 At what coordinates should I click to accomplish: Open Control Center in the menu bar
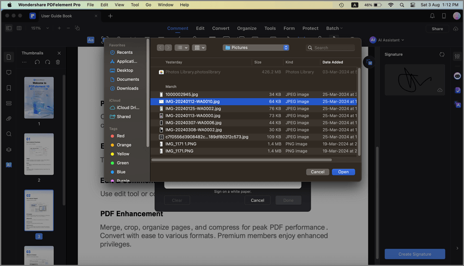pos(413,5)
